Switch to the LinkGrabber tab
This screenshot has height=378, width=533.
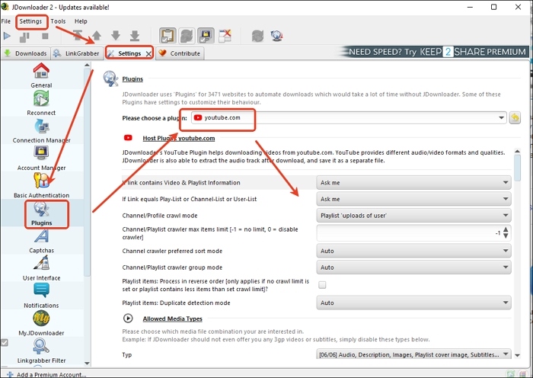(x=77, y=53)
